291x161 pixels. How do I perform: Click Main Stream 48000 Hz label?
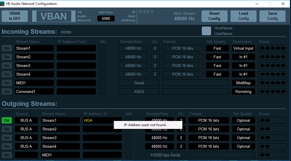(x=184, y=16)
